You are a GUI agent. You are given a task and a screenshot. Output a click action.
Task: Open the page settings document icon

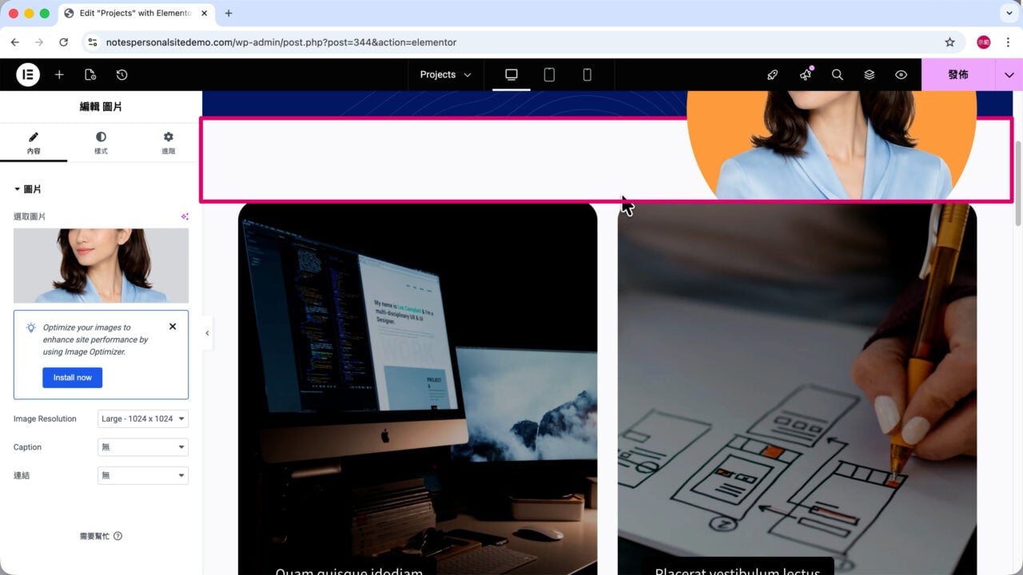[x=90, y=74]
